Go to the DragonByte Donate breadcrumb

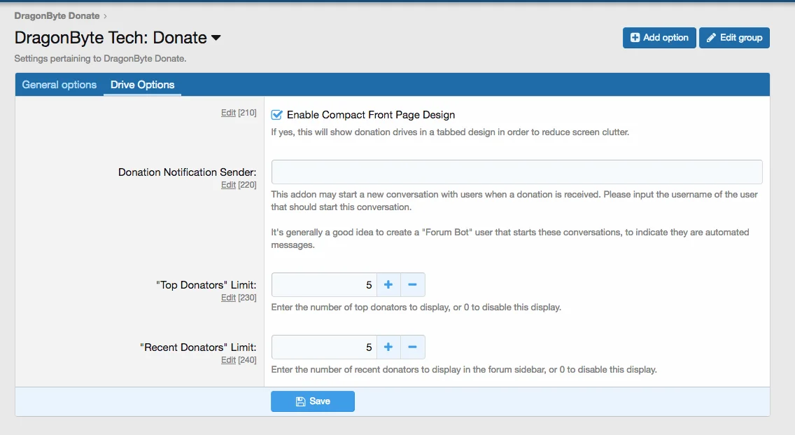57,15
